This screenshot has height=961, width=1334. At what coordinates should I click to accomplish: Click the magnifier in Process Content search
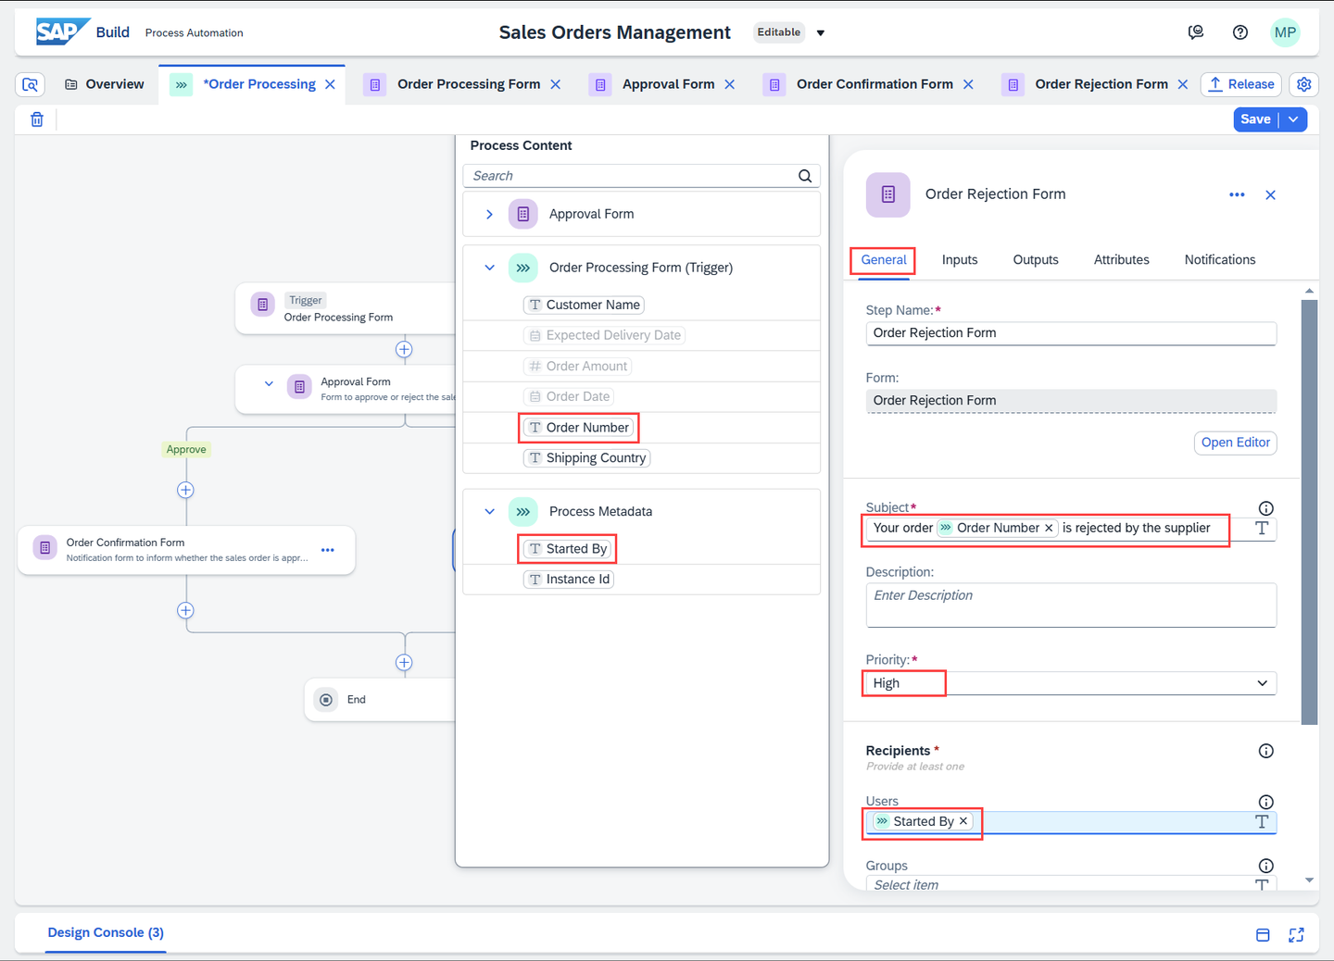click(x=805, y=176)
